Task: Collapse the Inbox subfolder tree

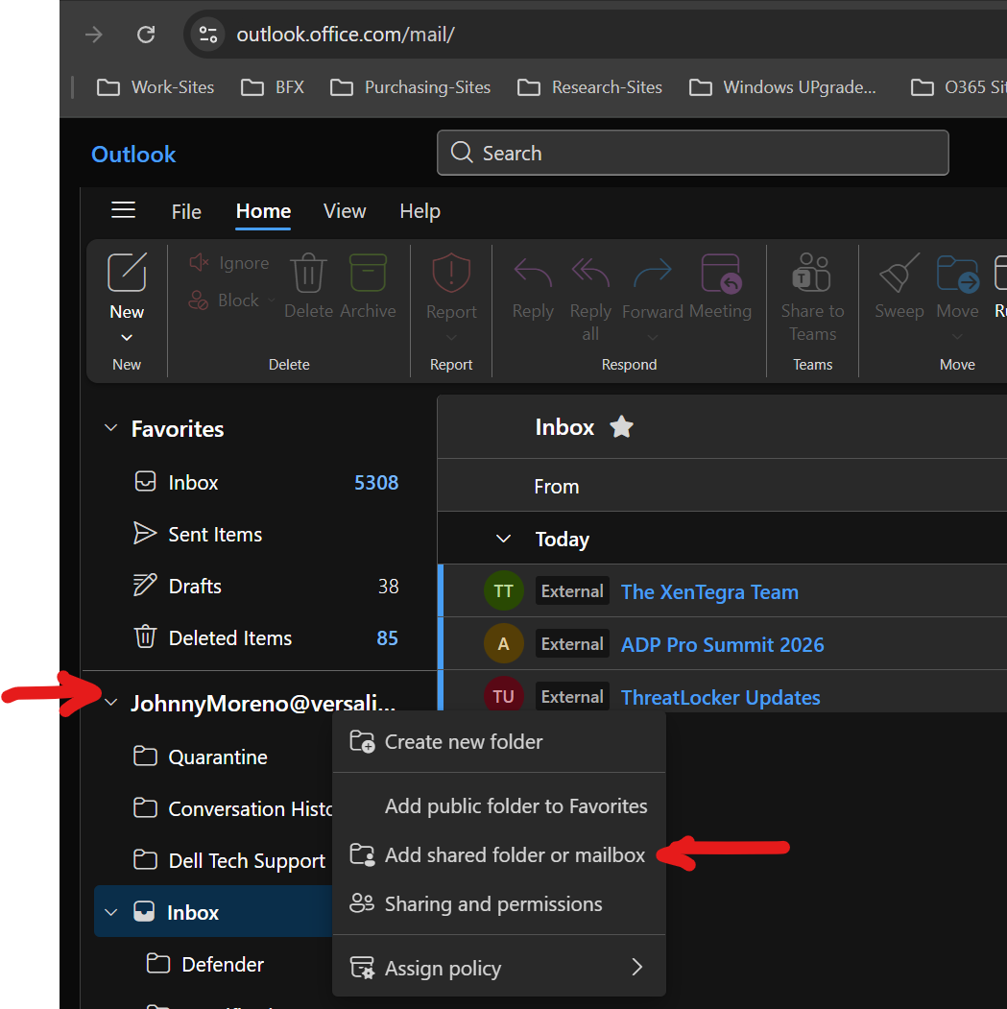Action: (x=110, y=912)
